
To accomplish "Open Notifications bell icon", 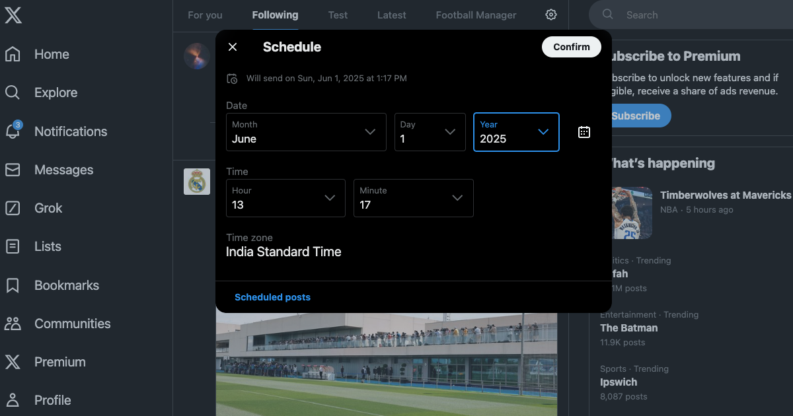I will coord(13,131).
